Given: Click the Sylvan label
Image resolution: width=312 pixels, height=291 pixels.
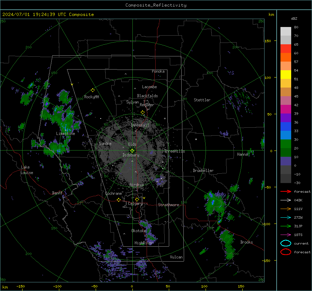Looking at the screenshot, I should (132, 102).
